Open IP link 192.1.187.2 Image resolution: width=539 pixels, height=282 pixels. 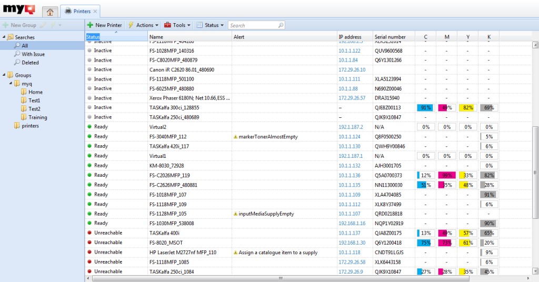click(x=351, y=127)
